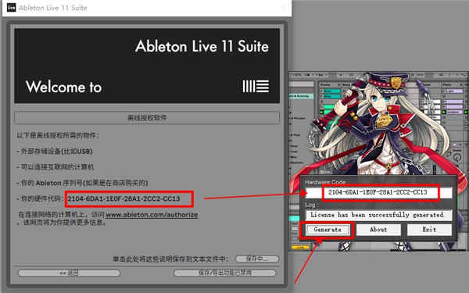Screen dimensions: 469x293
Task: Click the save/export disabled button
Action: coord(224,273)
